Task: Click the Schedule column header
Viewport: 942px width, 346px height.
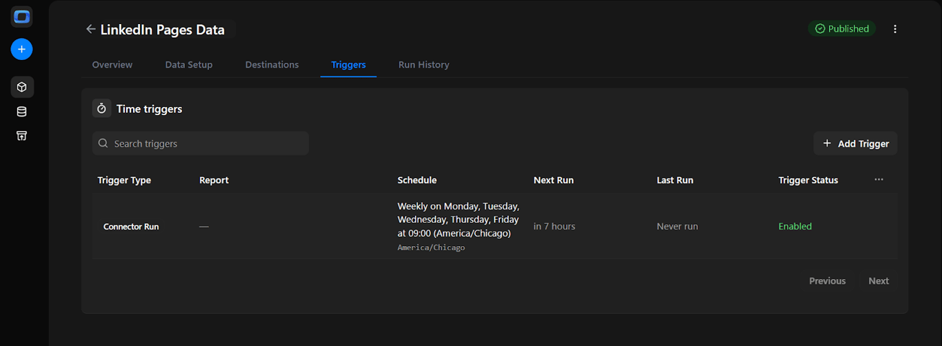Action: tap(417, 180)
